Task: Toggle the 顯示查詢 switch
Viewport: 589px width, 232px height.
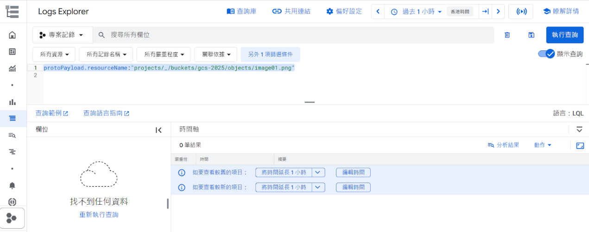Action: pos(546,54)
